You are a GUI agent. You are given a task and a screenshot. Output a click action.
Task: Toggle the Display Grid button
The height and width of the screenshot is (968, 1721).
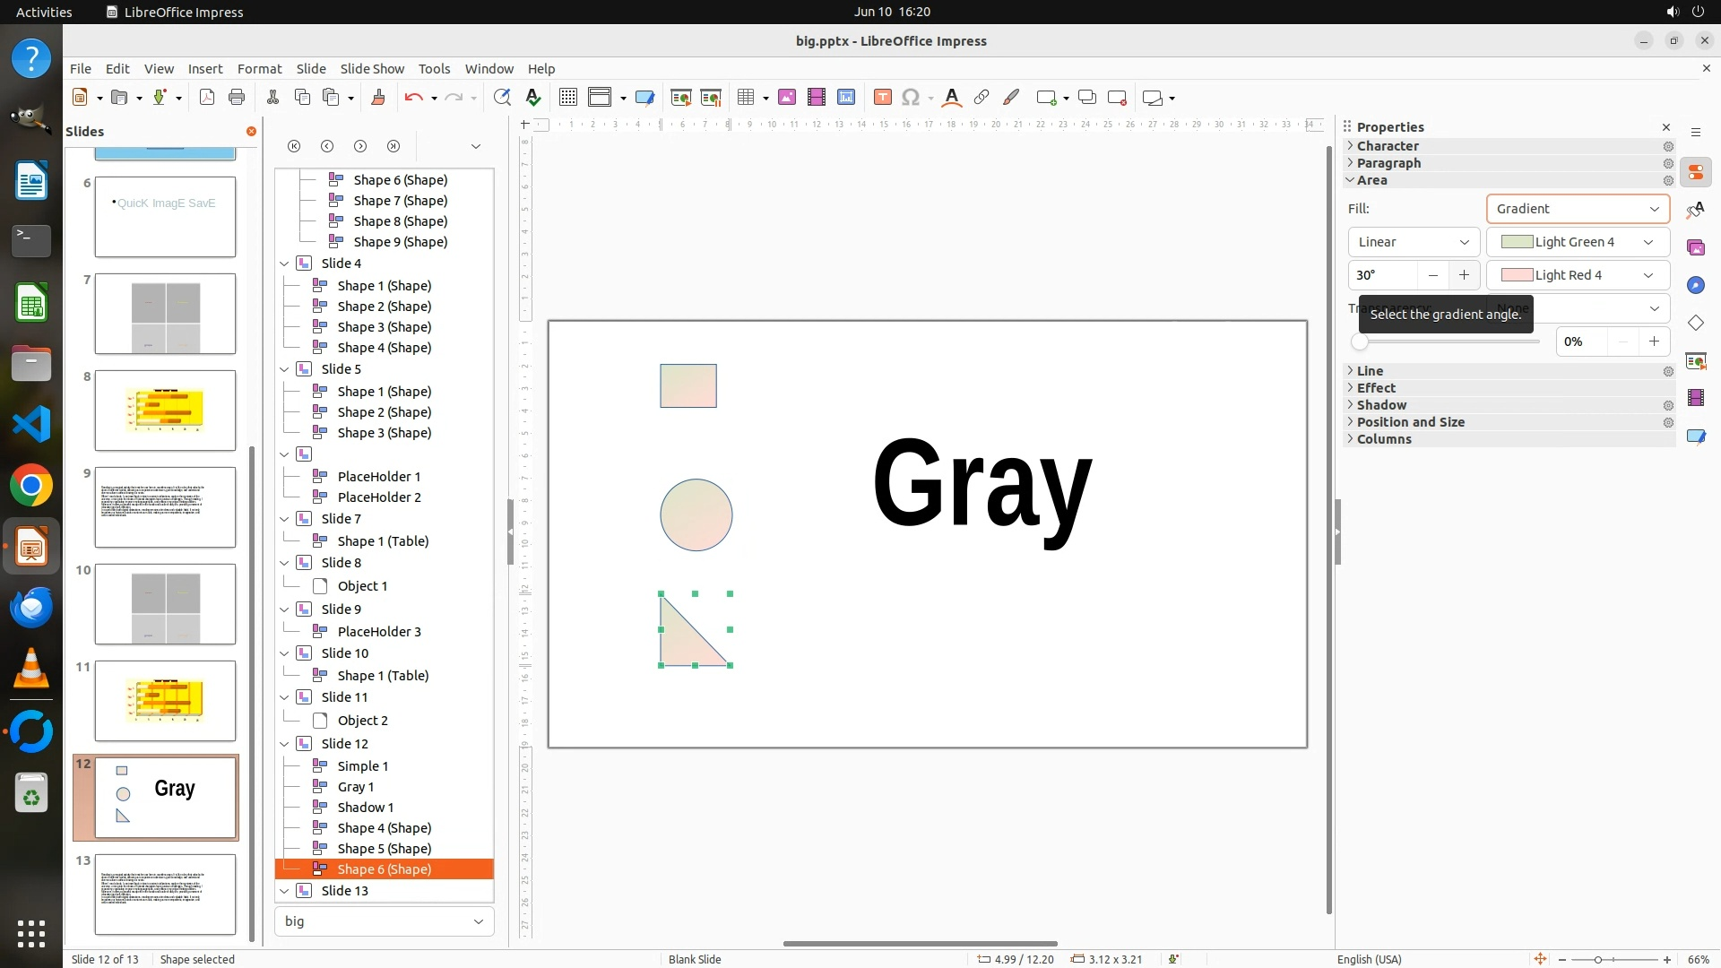[x=567, y=98]
